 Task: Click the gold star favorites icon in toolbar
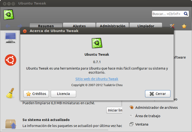pyautogui.click(x=184, y=26)
